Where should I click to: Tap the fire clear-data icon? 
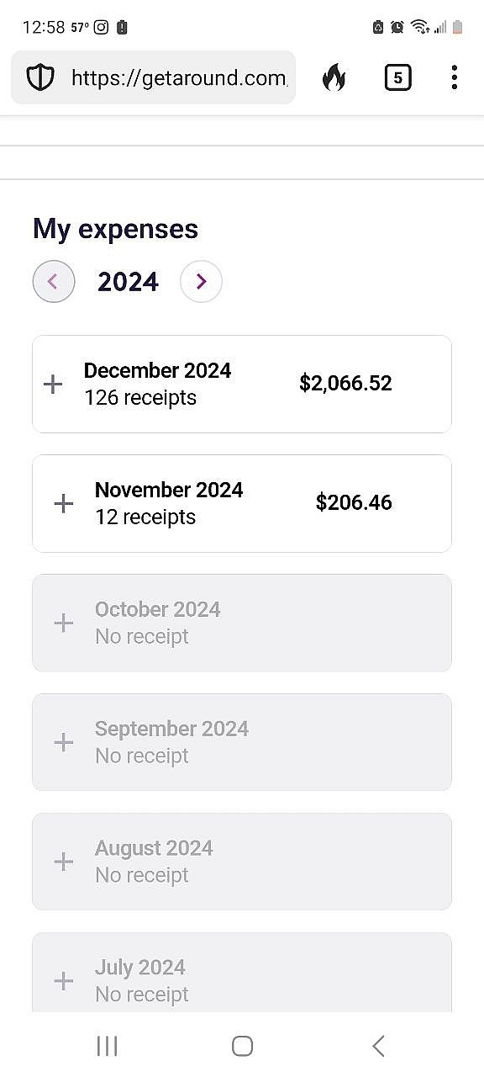point(334,78)
